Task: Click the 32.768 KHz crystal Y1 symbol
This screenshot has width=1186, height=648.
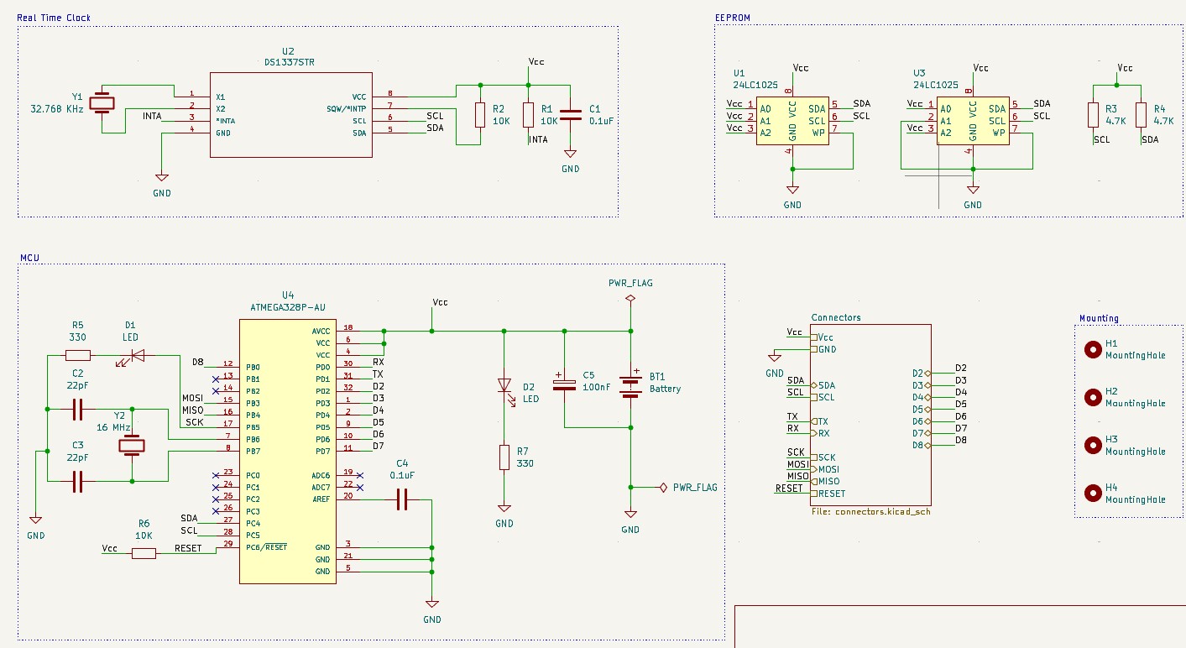Action: tap(102, 102)
